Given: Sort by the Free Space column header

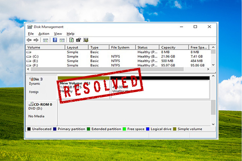Looking at the screenshot, I should (x=198, y=47).
